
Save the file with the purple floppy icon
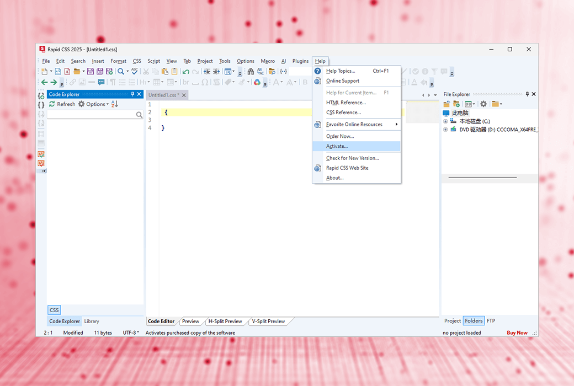[x=91, y=71]
